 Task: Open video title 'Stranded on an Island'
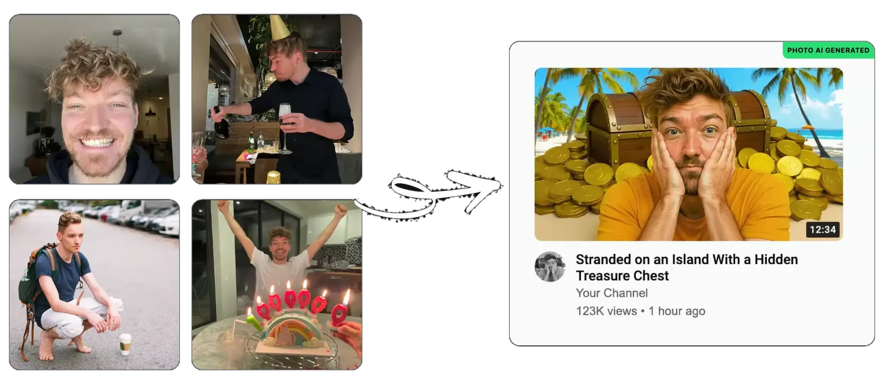[x=687, y=267]
